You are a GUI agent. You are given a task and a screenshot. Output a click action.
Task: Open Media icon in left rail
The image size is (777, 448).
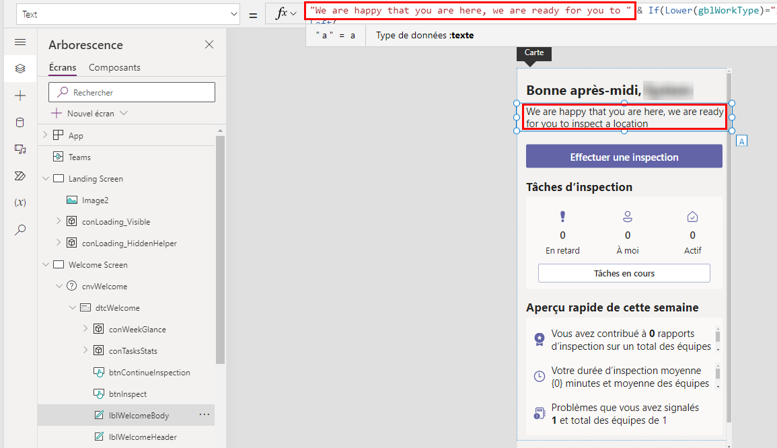pyautogui.click(x=20, y=149)
